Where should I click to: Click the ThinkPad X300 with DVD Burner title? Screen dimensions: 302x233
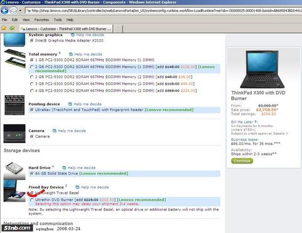(258, 96)
